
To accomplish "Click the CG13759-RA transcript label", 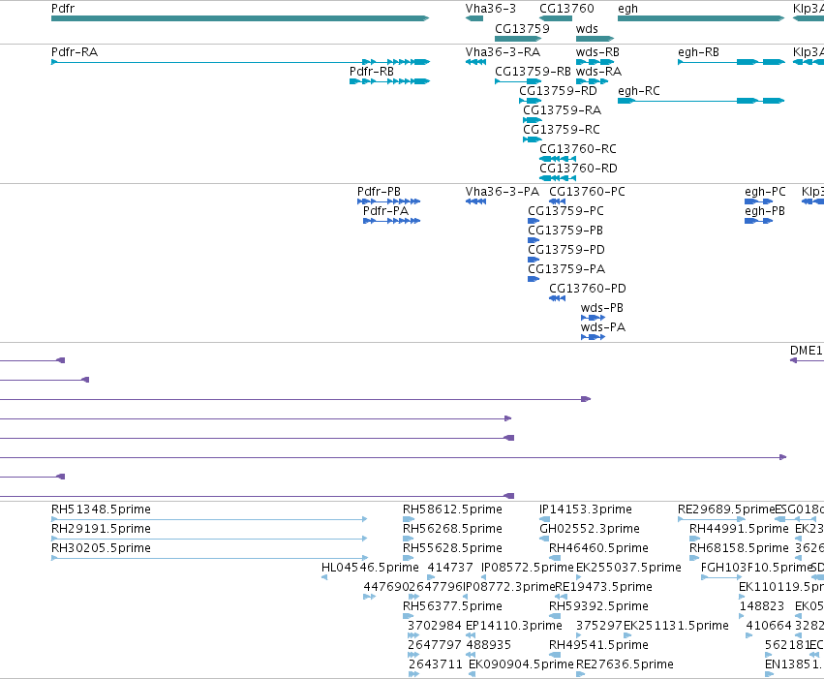I will coord(562,110).
